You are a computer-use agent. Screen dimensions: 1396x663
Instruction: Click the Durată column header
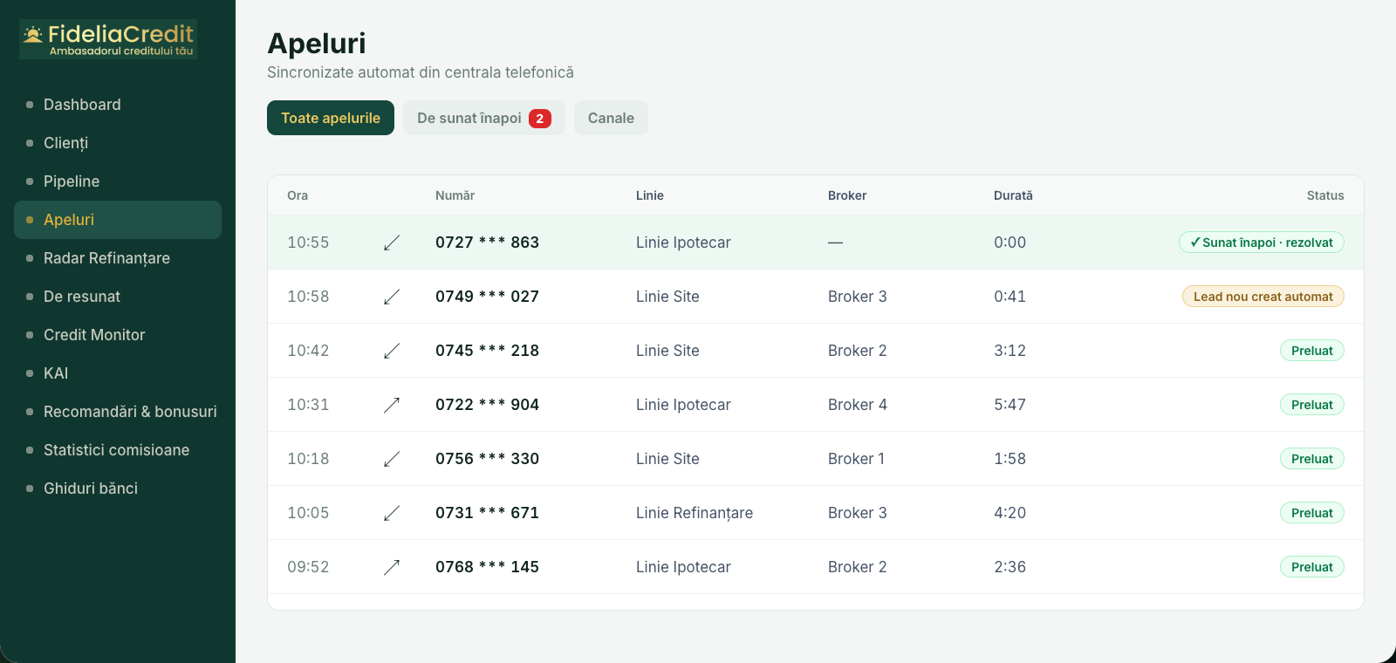(x=1013, y=195)
